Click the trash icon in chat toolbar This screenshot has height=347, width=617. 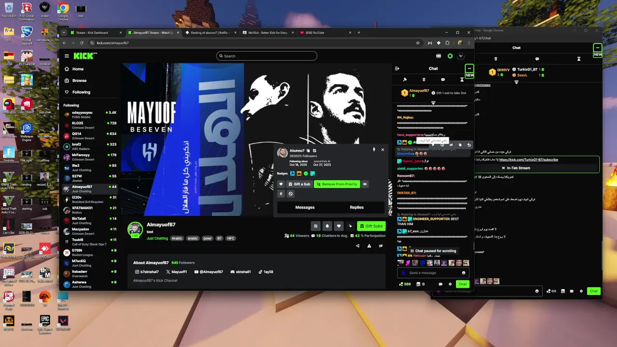click(424, 80)
